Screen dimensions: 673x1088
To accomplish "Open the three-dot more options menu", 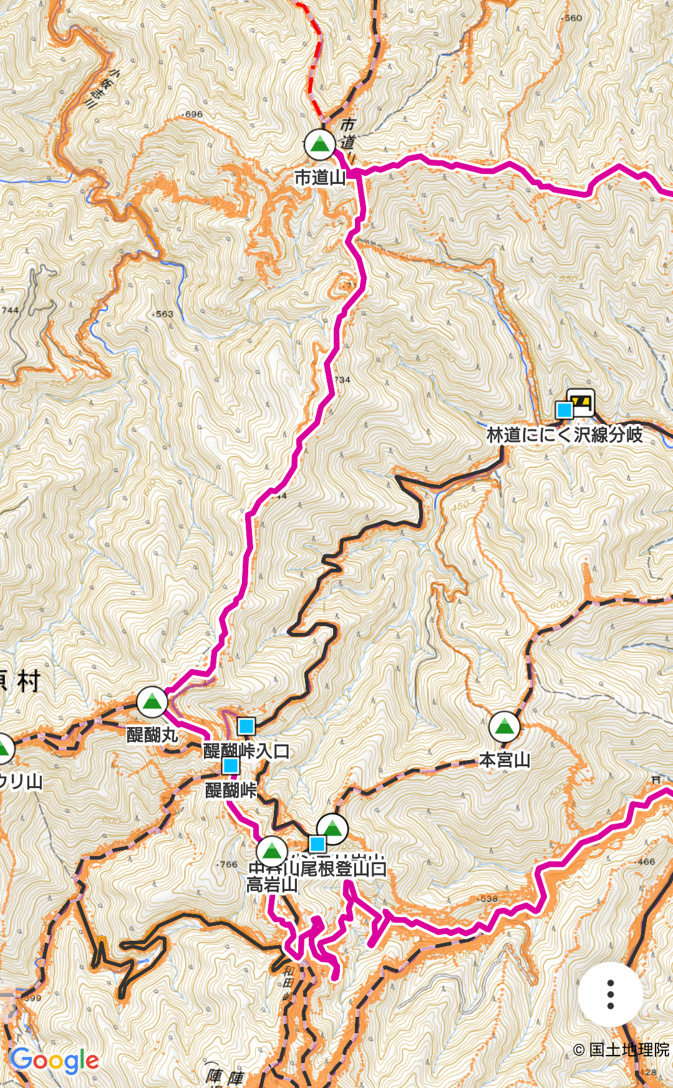I will (610, 994).
